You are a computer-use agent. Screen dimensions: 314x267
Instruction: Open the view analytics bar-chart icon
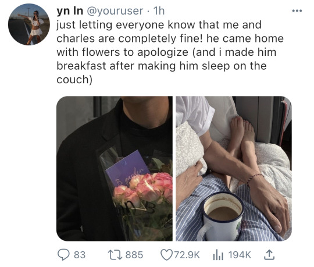pyautogui.click(x=218, y=255)
